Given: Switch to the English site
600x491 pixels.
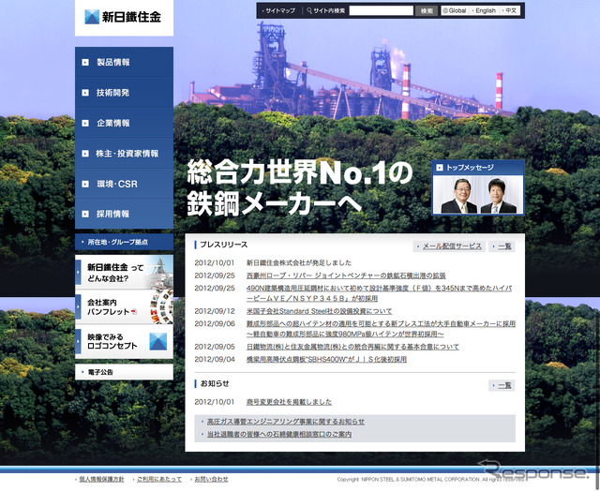Looking at the screenshot, I should pos(485,10).
